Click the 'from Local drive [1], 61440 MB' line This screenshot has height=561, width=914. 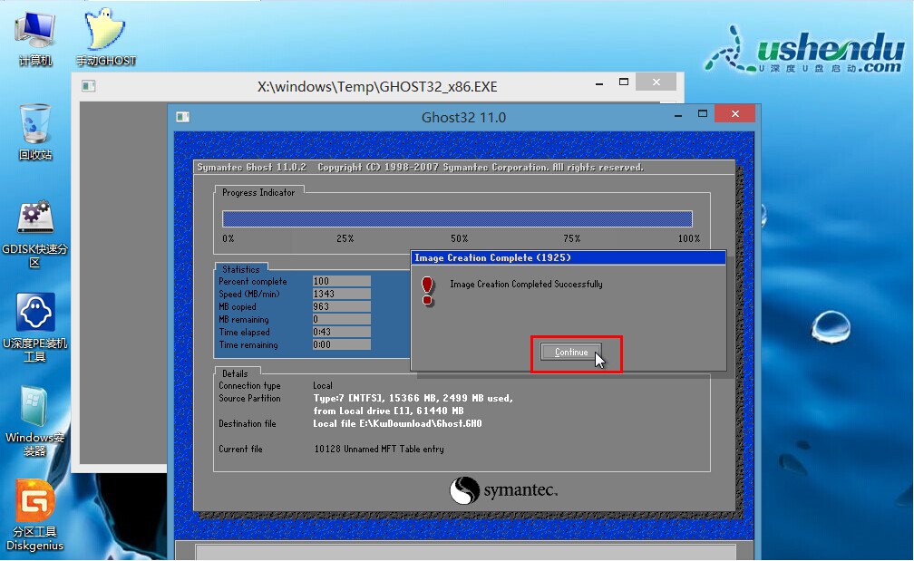pos(388,411)
